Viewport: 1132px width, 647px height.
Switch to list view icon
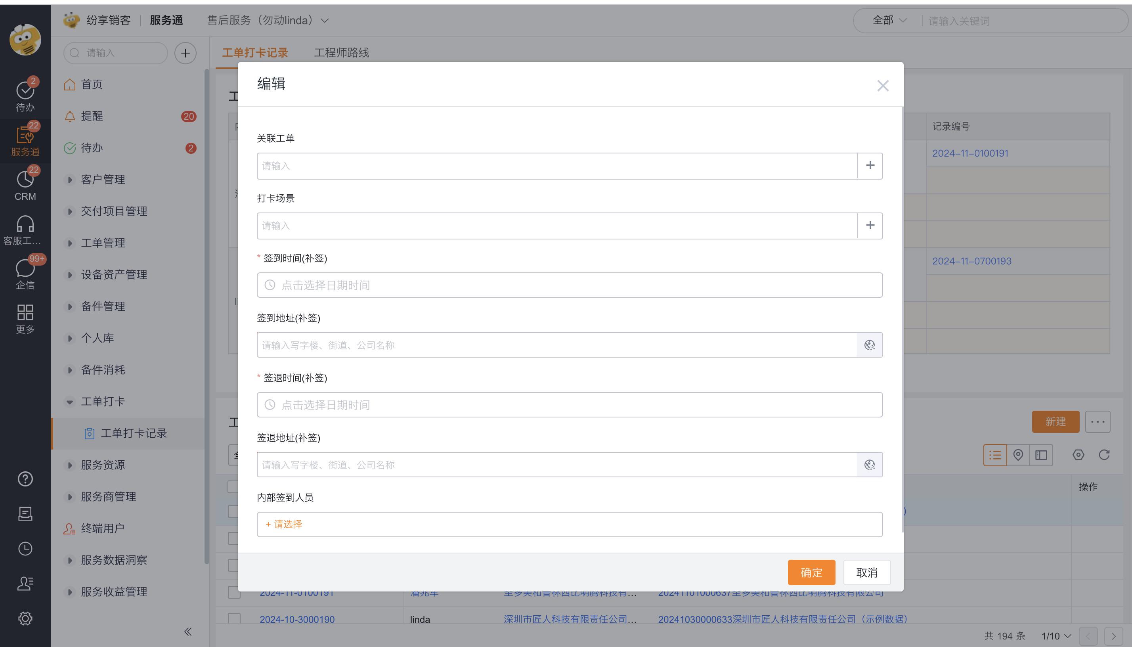(995, 455)
